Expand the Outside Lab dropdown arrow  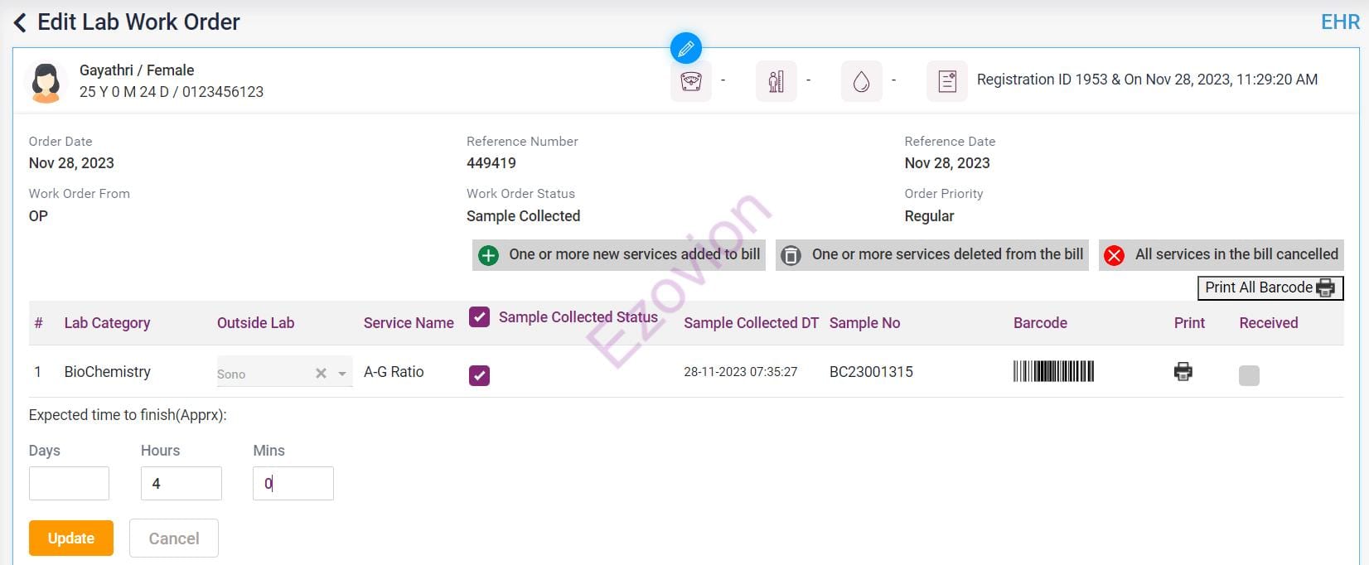pyautogui.click(x=342, y=374)
